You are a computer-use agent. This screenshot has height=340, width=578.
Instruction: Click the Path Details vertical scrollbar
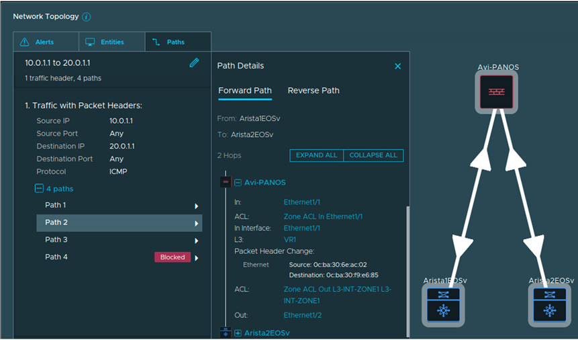[x=407, y=269]
